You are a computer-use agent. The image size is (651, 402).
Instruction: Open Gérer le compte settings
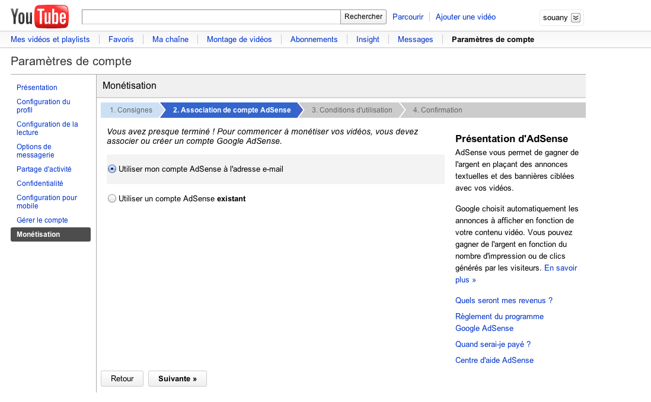(42, 220)
